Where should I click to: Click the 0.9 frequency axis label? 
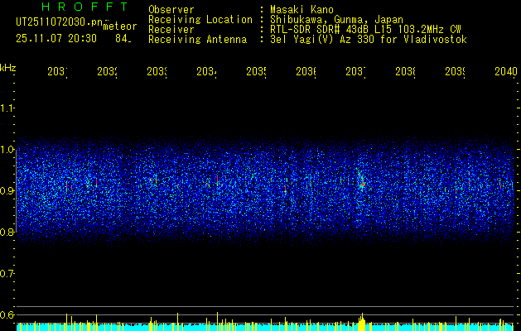click(x=7, y=191)
